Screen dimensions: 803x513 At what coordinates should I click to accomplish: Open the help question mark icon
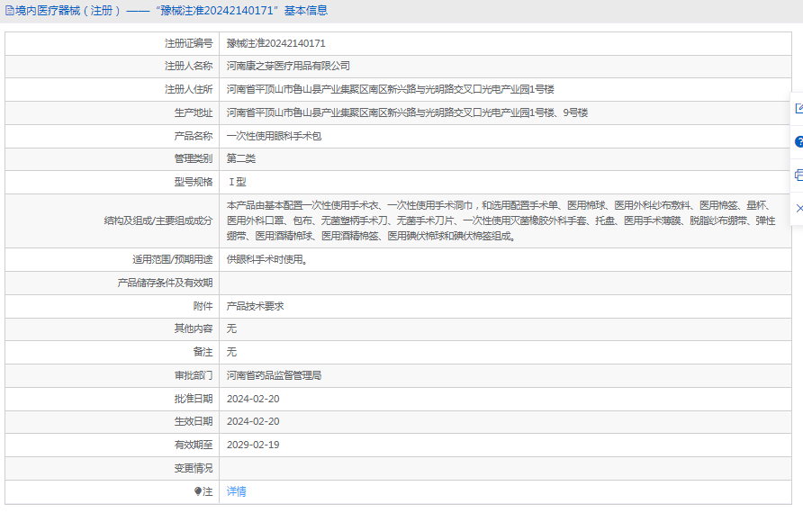pos(798,141)
